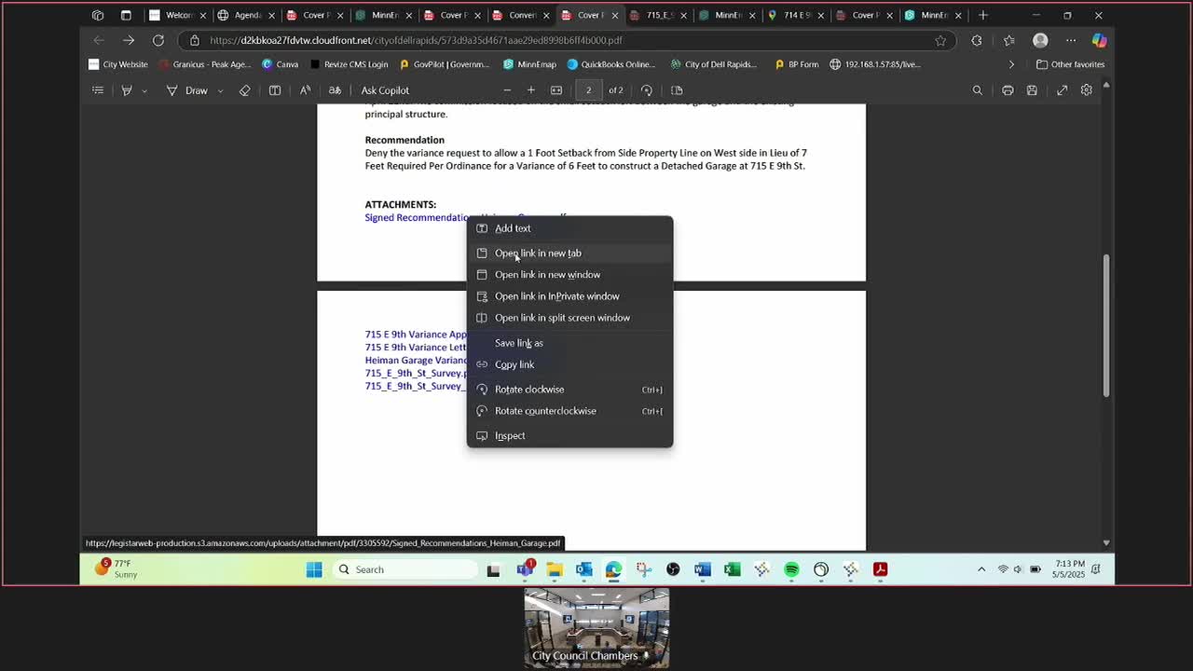
Task: Open the Canva bookmark
Action: (x=280, y=64)
